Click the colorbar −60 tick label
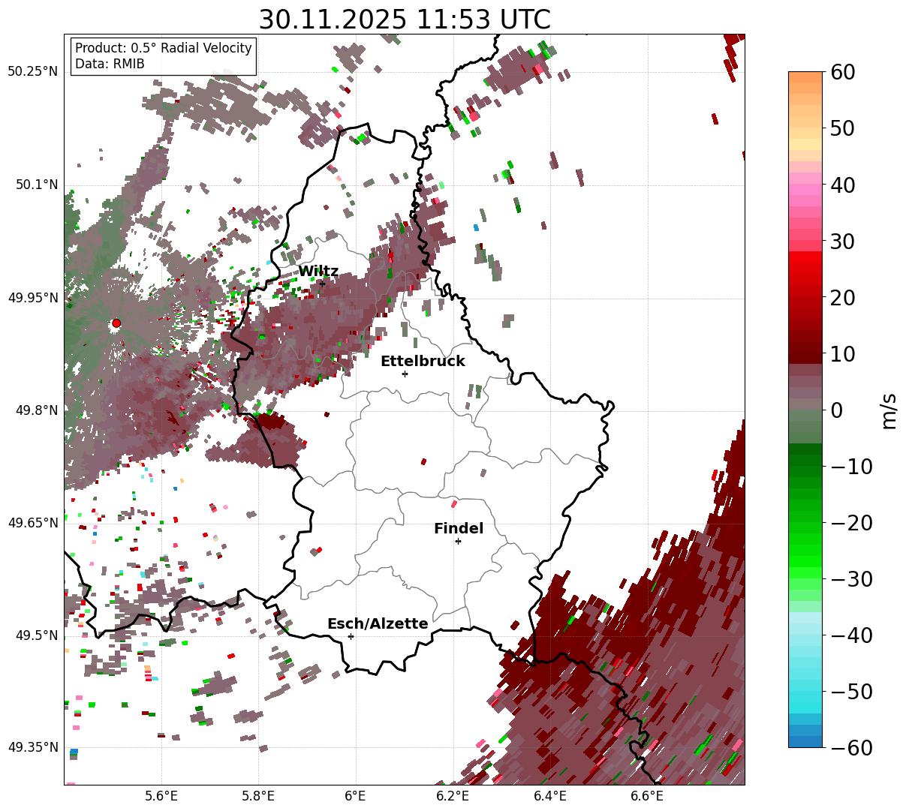 point(851,747)
